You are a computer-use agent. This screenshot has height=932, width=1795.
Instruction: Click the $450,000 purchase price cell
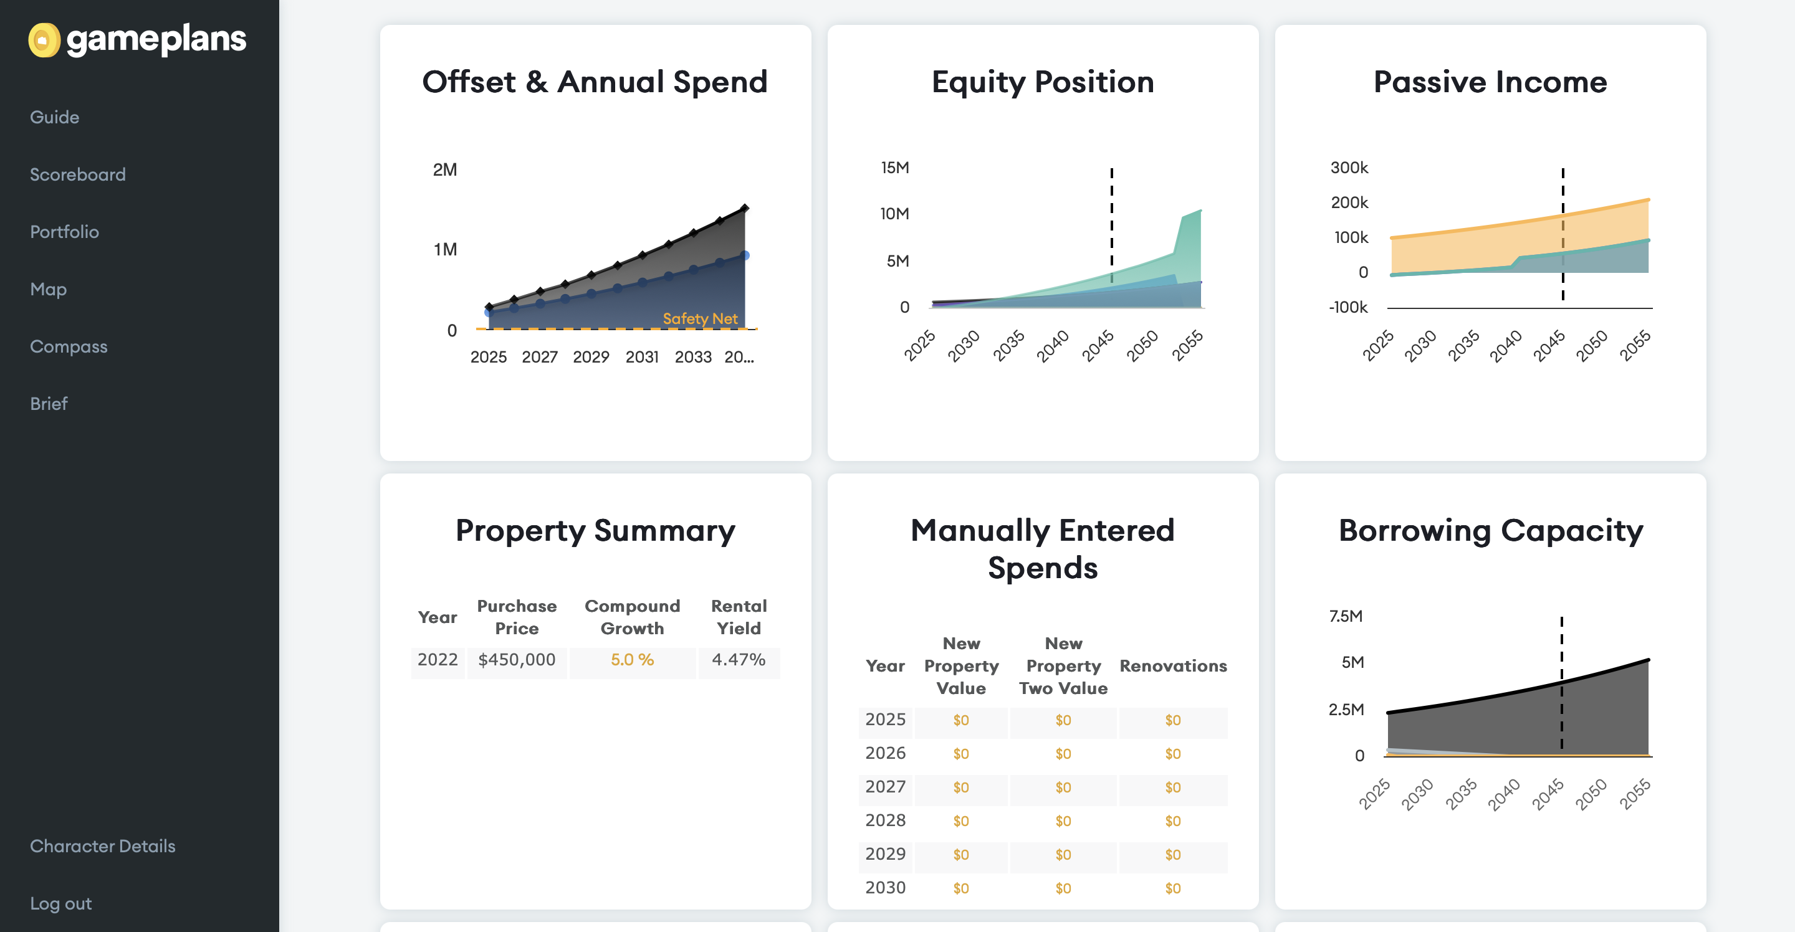(516, 660)
